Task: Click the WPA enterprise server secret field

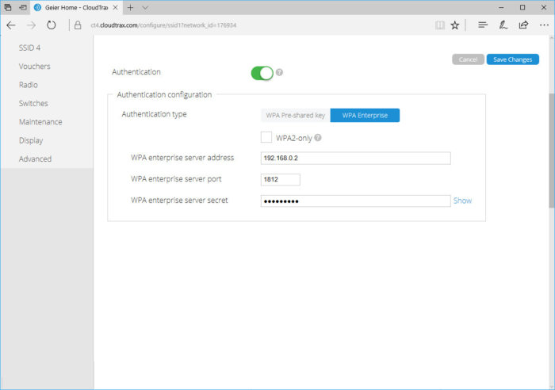Action: pos(355,201)
